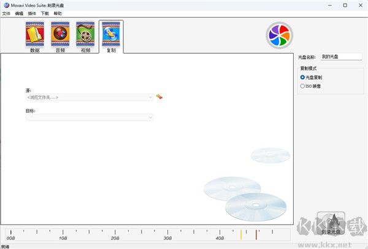
Task: Close the Movavi Video Suite window
Action: click(x=361, y=5)
